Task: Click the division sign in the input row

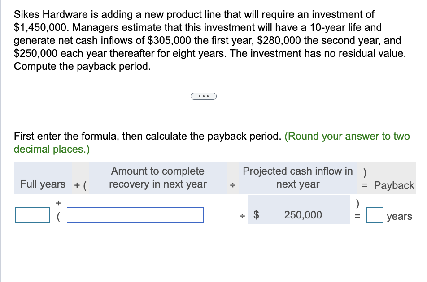Action: tap(242, 216)
